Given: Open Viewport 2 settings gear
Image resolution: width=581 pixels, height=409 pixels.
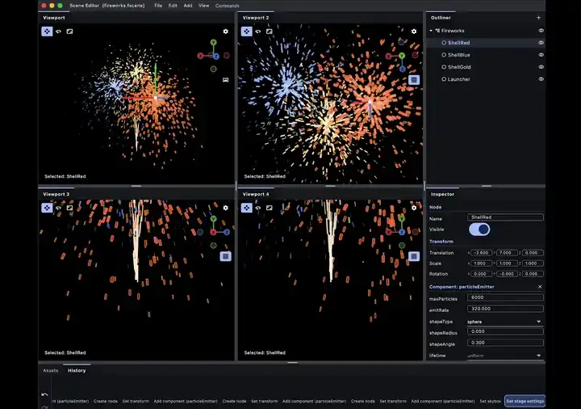Looking at the screenshot, I should (414, 32).
